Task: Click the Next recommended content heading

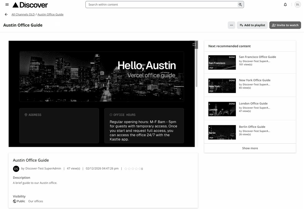Action: (x=229, y=46)
